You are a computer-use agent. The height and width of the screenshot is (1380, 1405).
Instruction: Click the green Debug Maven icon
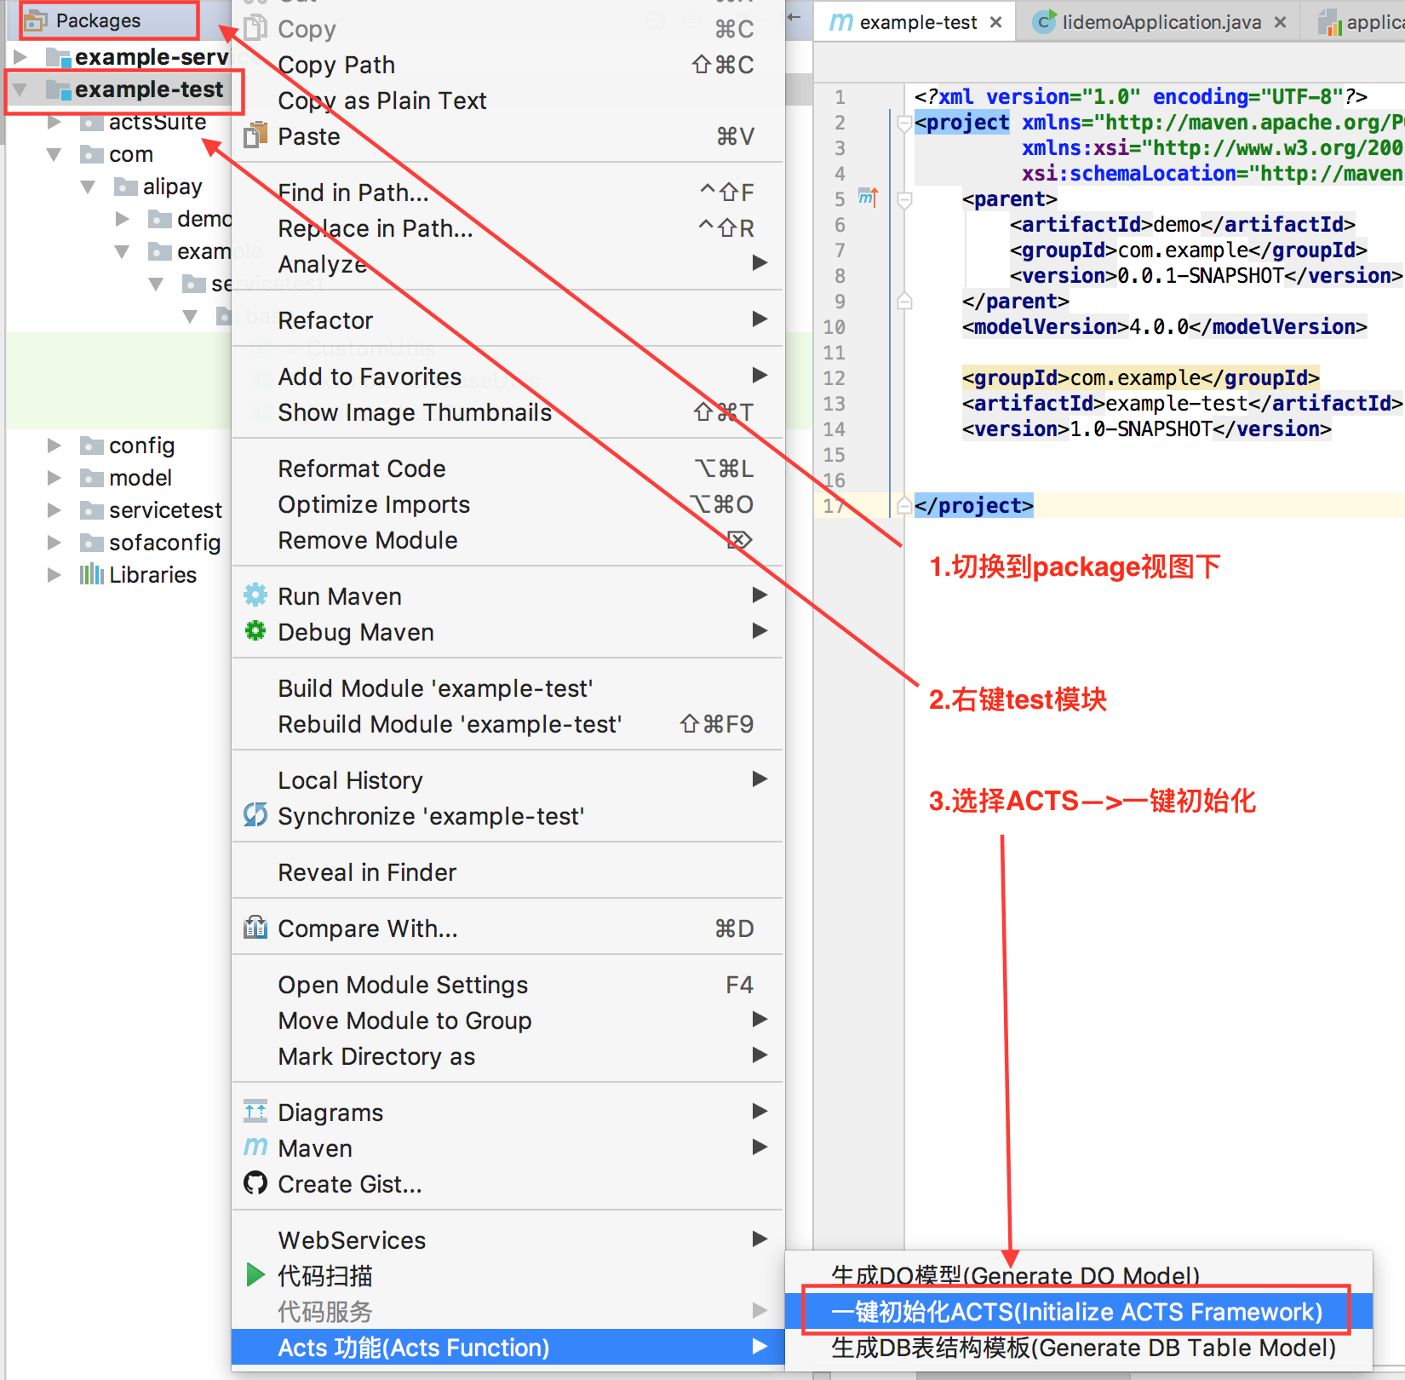pos(255,630)
